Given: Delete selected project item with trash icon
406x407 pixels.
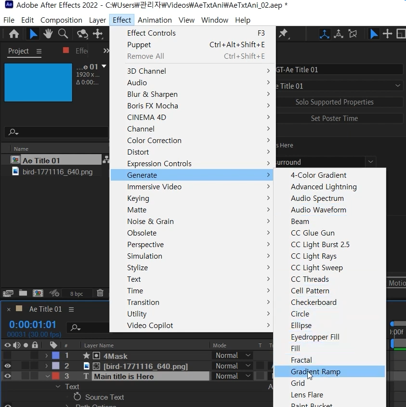Looking at the screenshot, I should (x=100, y=293).
